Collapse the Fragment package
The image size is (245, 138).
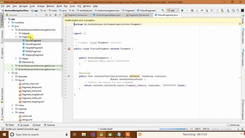16,37
